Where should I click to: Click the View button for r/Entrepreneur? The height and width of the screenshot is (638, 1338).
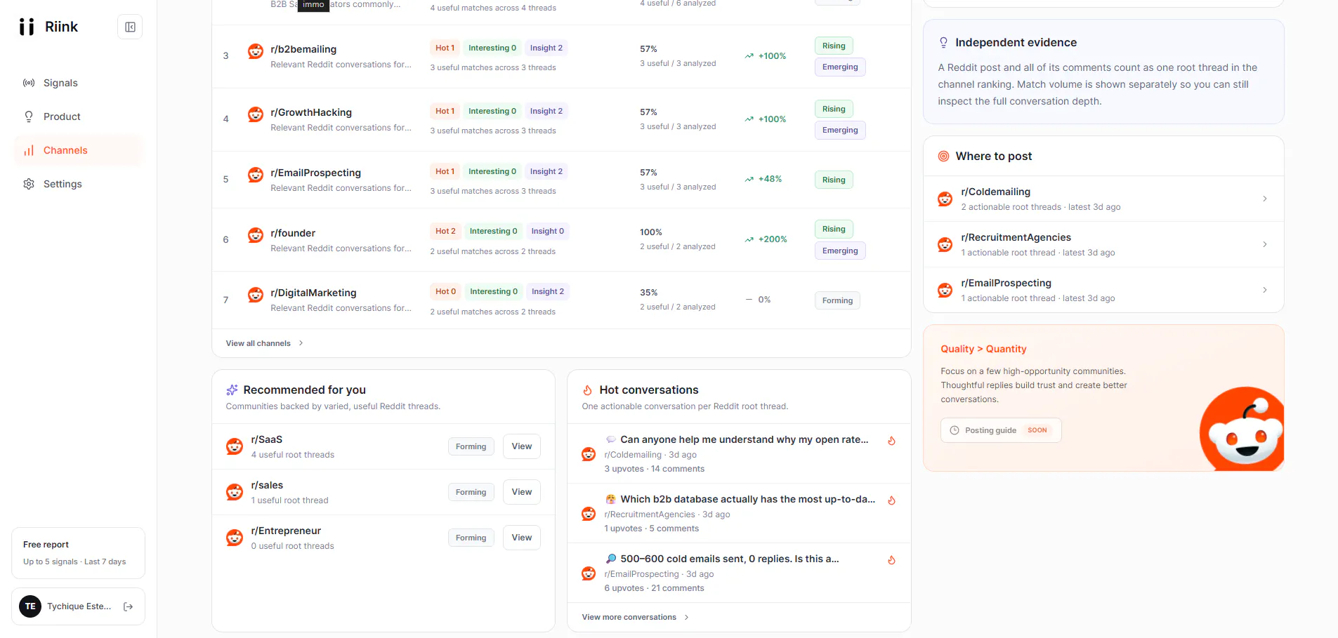click(522, 538)
